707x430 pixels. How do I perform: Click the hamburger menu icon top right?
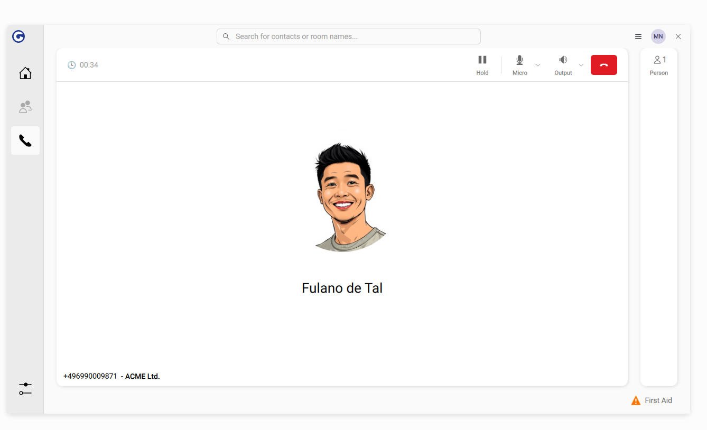click(x=638, y=36)
